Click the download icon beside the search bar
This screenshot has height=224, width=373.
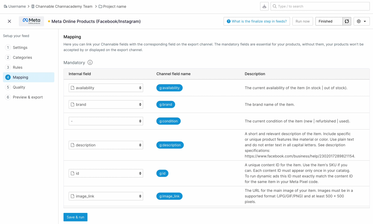coord(264,6)
